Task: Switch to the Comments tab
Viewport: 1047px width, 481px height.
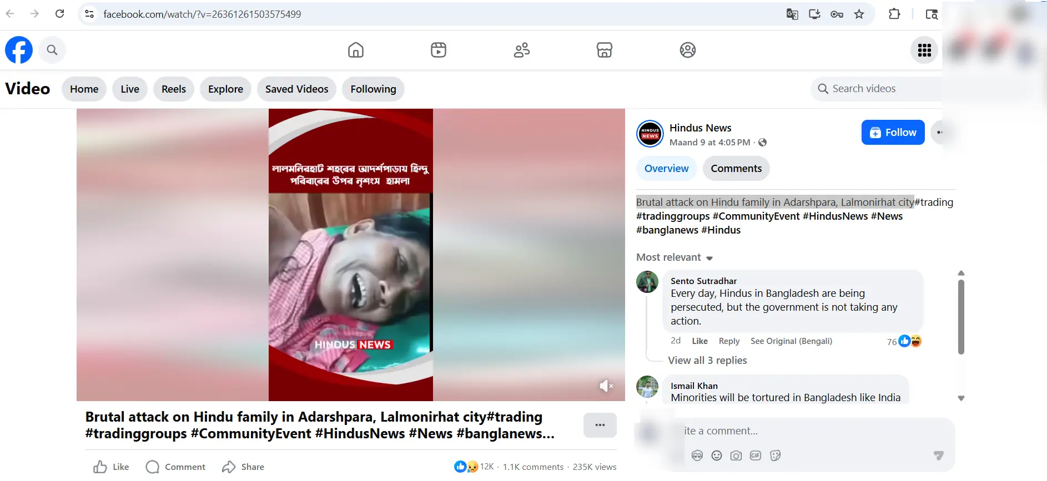Action: 737,169
